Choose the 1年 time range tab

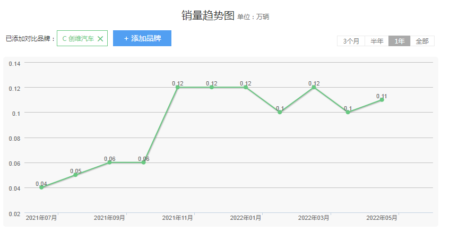[399, 41]
